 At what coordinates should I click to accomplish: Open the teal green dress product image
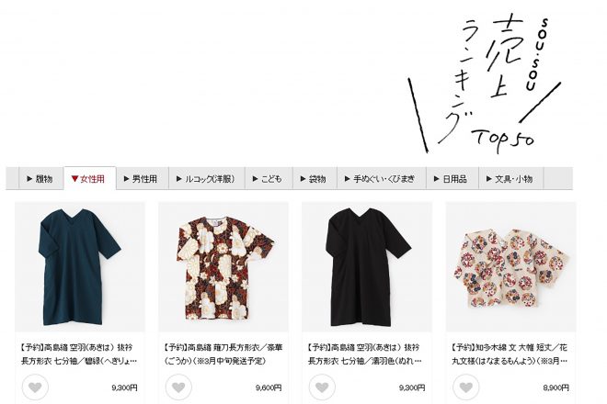[80, 267]
